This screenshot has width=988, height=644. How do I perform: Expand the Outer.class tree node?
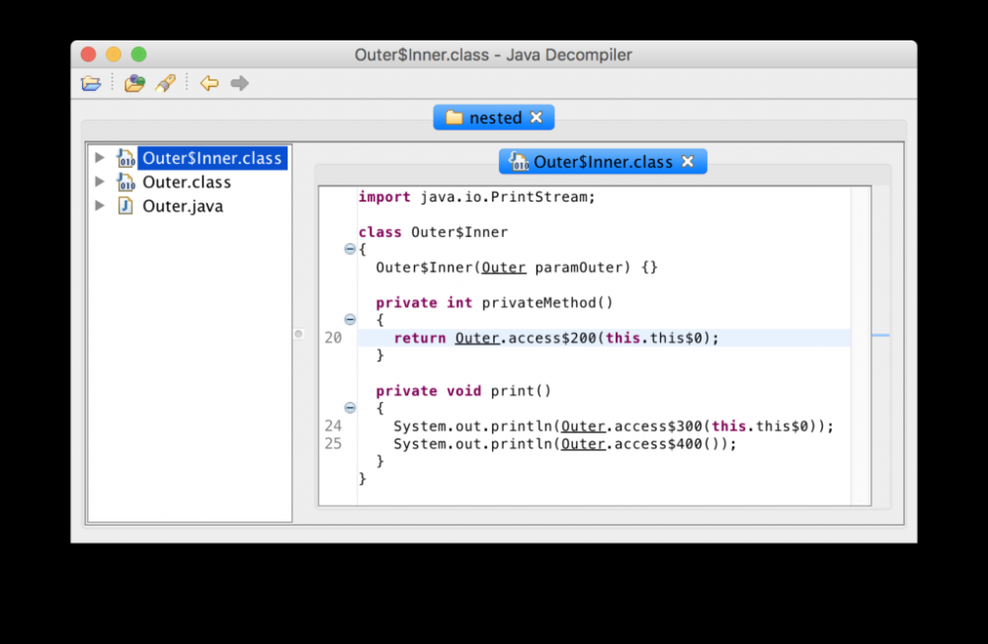(x=100, y=182)
